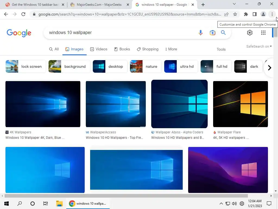Open the WallpaperAccess Windows 10 image

pyautogui.click(x=116, y=104)
